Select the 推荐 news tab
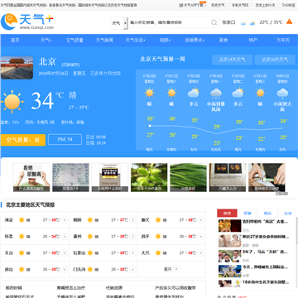This screenshot has height=298, width=298. click(227, 214)
